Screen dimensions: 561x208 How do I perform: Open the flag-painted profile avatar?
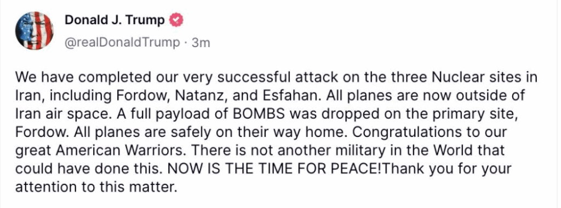(x=35, y=30)
